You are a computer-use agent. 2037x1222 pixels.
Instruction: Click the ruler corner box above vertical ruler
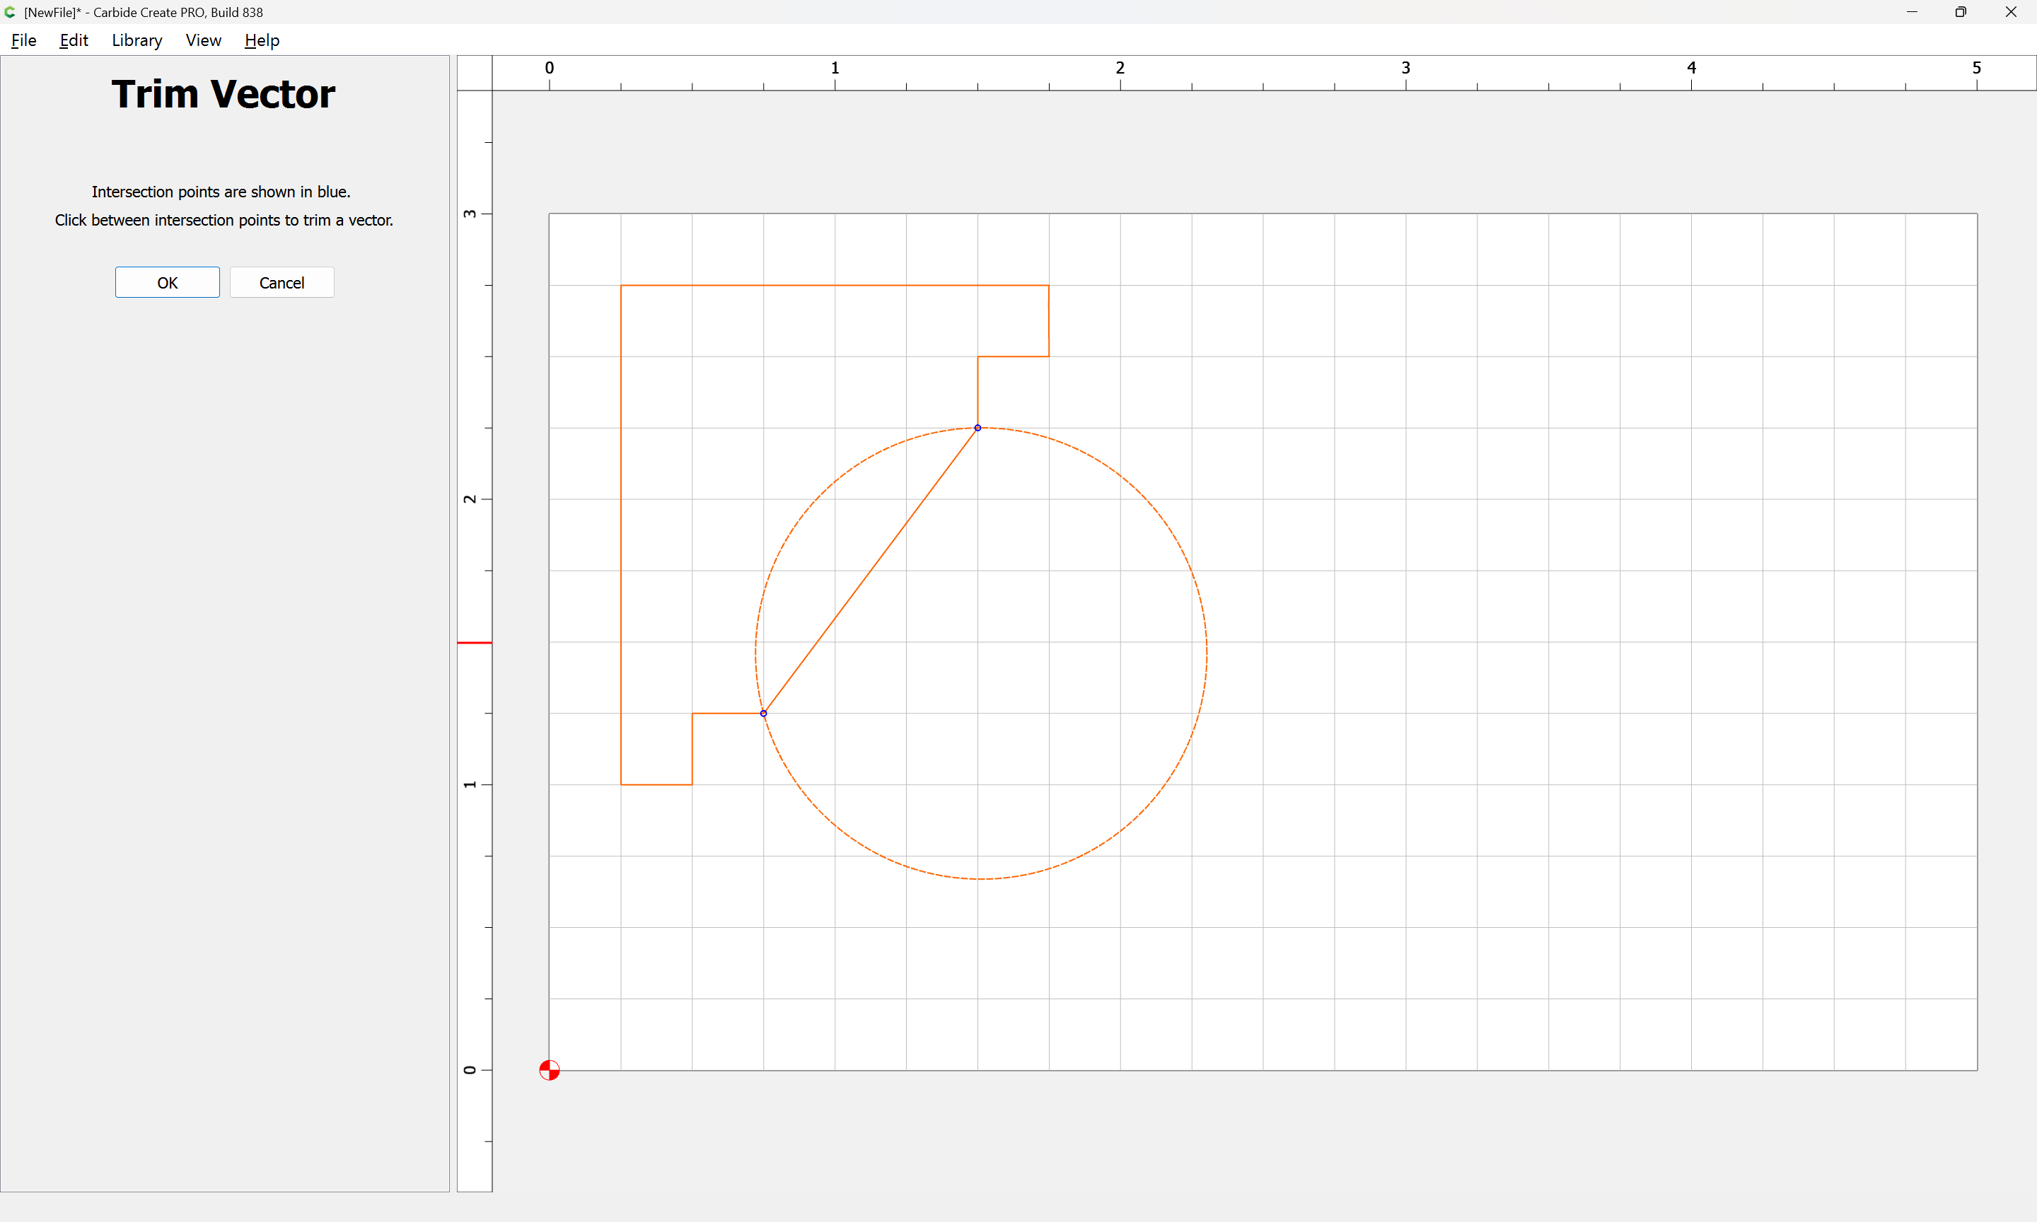[x=475, y=74]
